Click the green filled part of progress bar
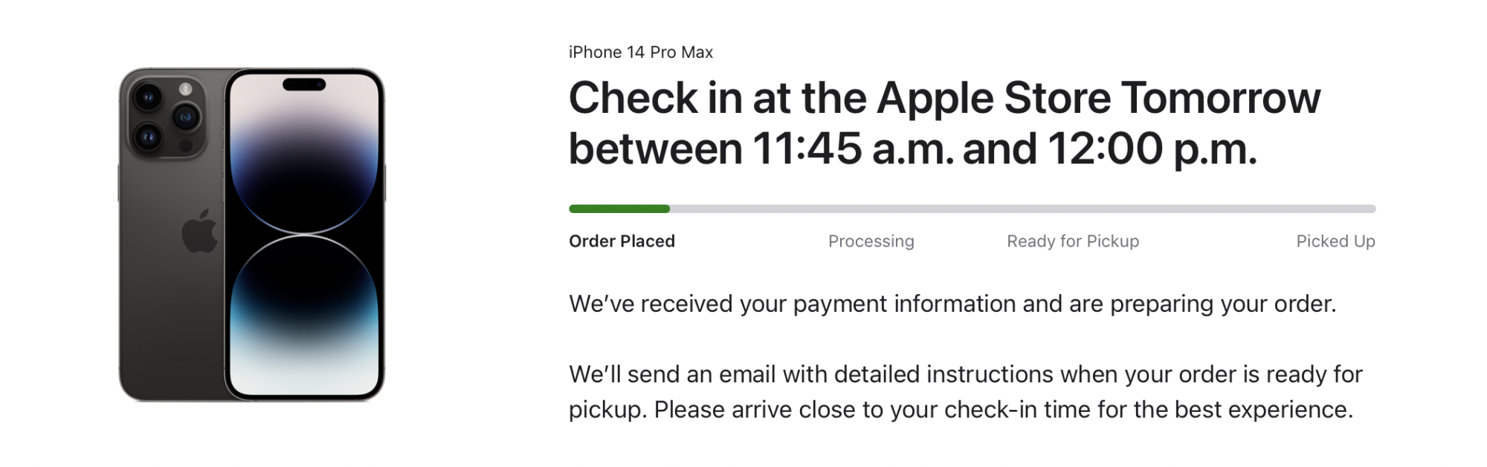 click(x=619, y=209)
